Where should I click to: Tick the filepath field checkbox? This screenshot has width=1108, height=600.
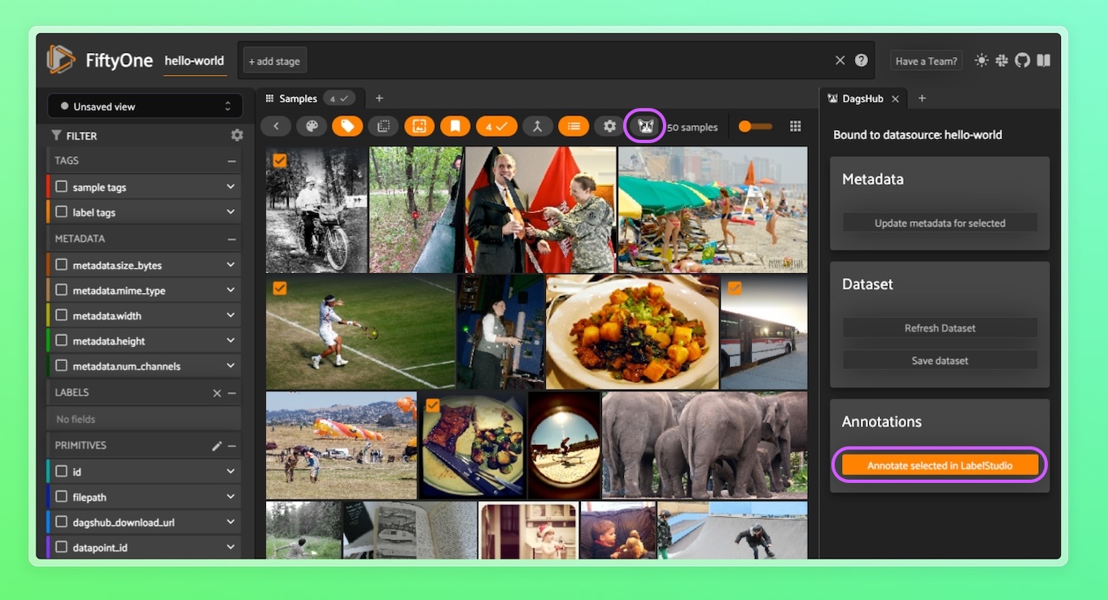62,497
